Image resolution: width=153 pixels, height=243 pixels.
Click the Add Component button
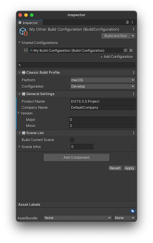(x=77, y=158)
